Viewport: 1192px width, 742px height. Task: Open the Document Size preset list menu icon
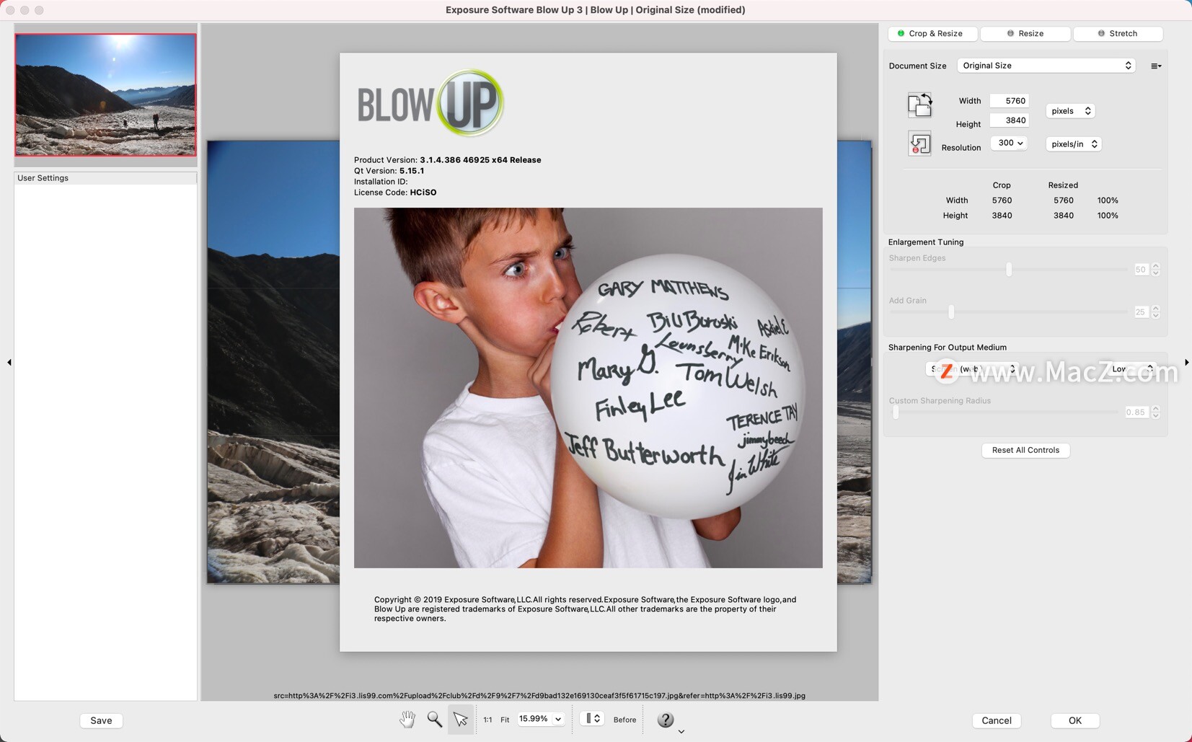pos(1156,66)
